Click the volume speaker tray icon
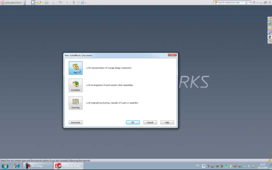Screen dimensions: 272x170 [249, 166]
